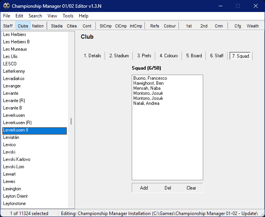
Task: Open the Nation toolbar section
Action: click(x=38, y=26)
